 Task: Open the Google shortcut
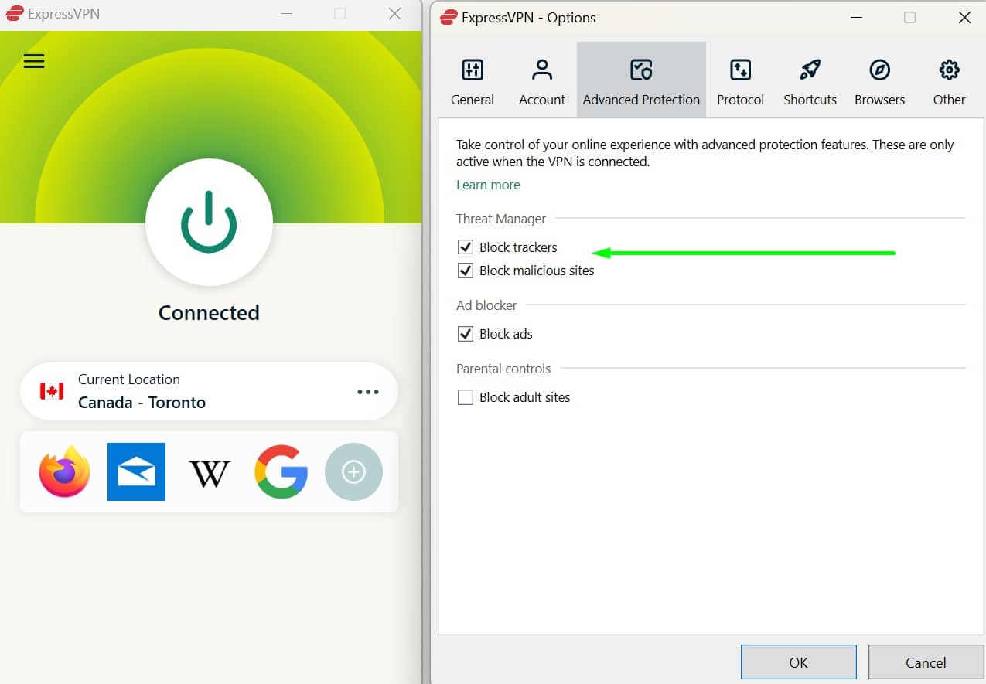tap(281, 471)
